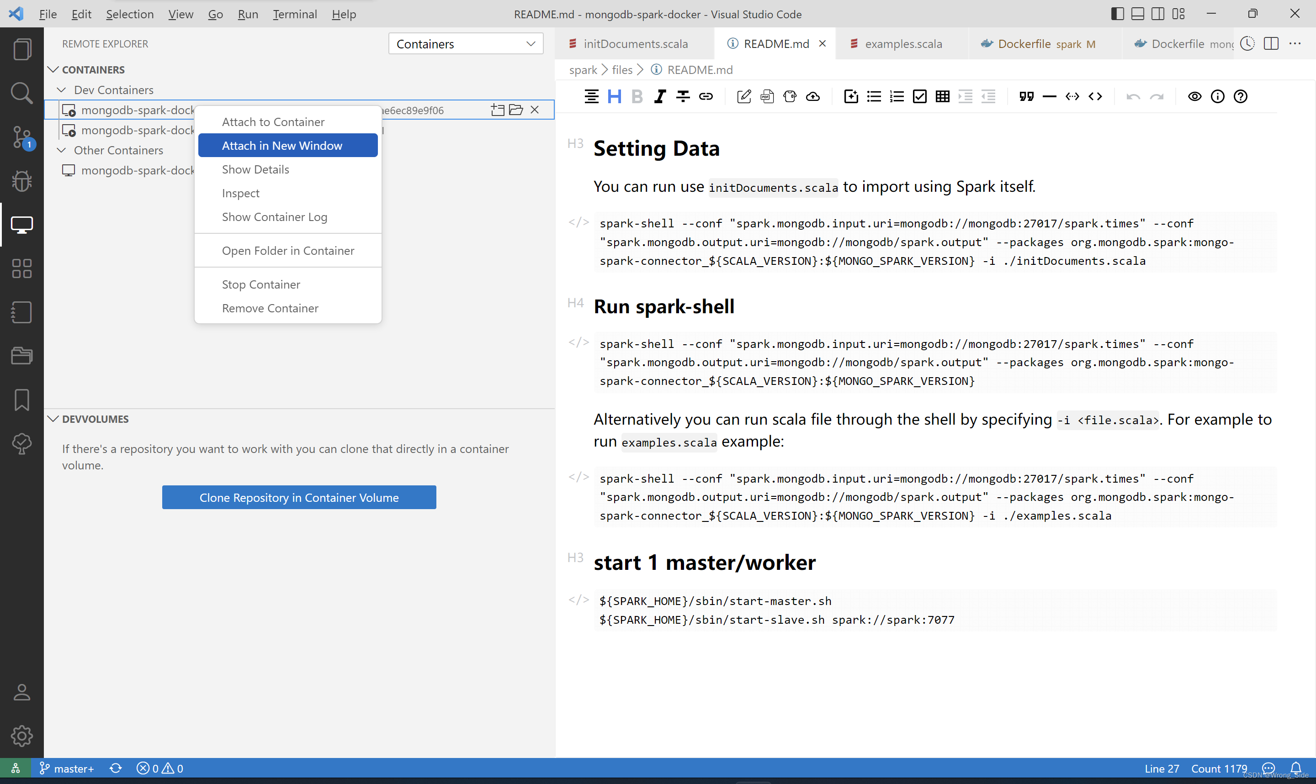Viewport: 1316px width, 784px height.
Task: Open Source Control view with badge
Action: point(21,137)
